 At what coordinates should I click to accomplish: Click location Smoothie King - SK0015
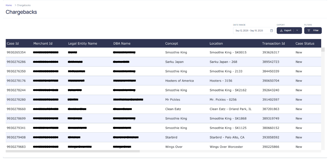(x=228, y=53)
